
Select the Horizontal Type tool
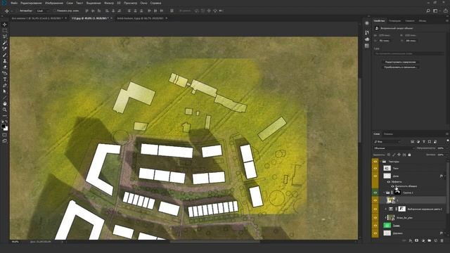point(5,79)
